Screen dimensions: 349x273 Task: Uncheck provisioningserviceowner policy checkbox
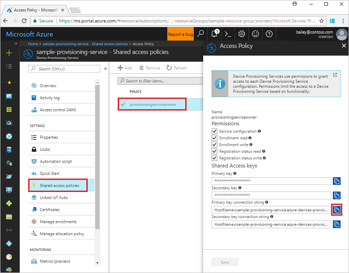[123, 104]
